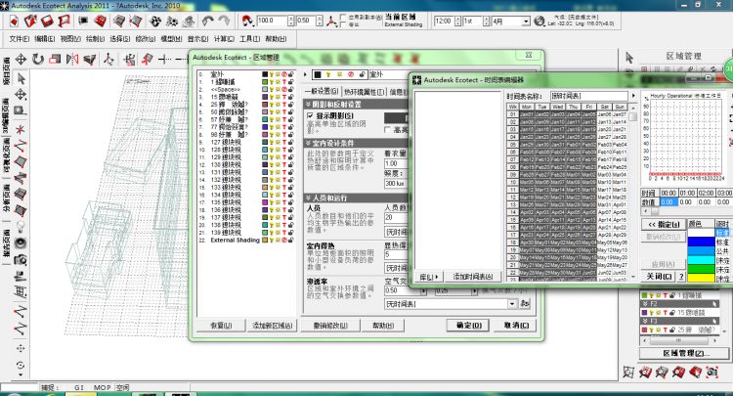Click the 区域管理 button in right panel

pyautogui.click(x=683, y=353)
